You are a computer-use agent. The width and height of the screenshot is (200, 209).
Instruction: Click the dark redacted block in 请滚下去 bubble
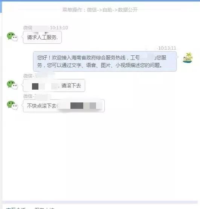click(35, 86)
